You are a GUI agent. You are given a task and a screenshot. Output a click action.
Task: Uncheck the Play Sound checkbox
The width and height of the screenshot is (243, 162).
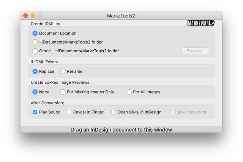coord(35,112)
